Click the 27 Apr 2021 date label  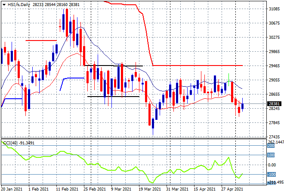coord(232,189)
